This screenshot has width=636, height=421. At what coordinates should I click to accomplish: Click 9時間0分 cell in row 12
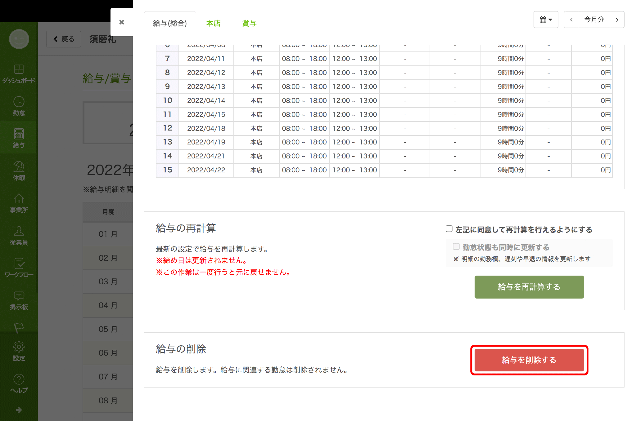click(x=503, y=128)
